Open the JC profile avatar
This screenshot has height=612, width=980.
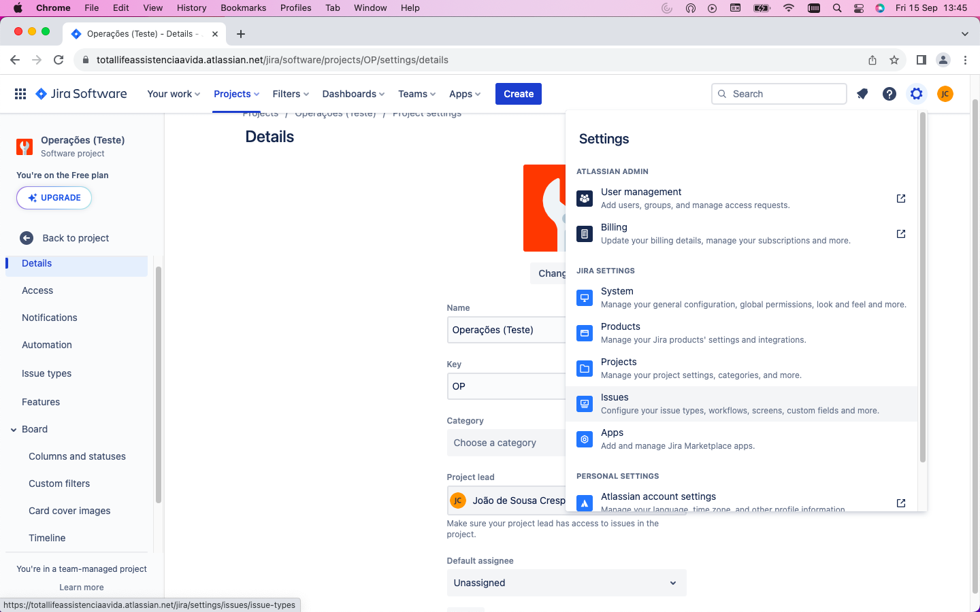pos(945,94)
